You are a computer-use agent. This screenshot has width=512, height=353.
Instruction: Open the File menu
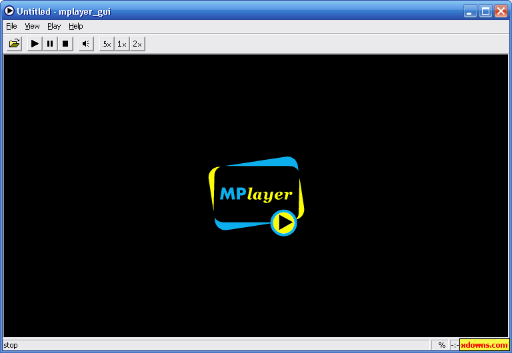point(11,26)
